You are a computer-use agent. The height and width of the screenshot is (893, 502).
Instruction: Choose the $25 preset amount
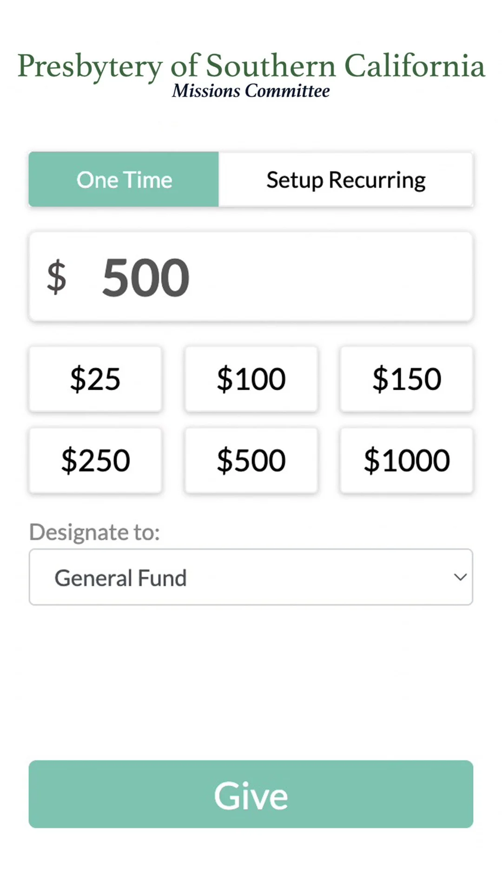(x=95, y=379)
